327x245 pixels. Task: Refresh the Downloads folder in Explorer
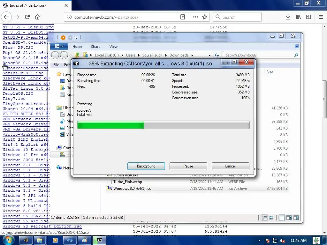coord(217,55)
